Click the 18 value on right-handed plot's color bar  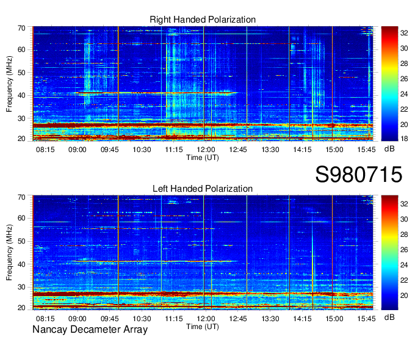click(404, 138)
